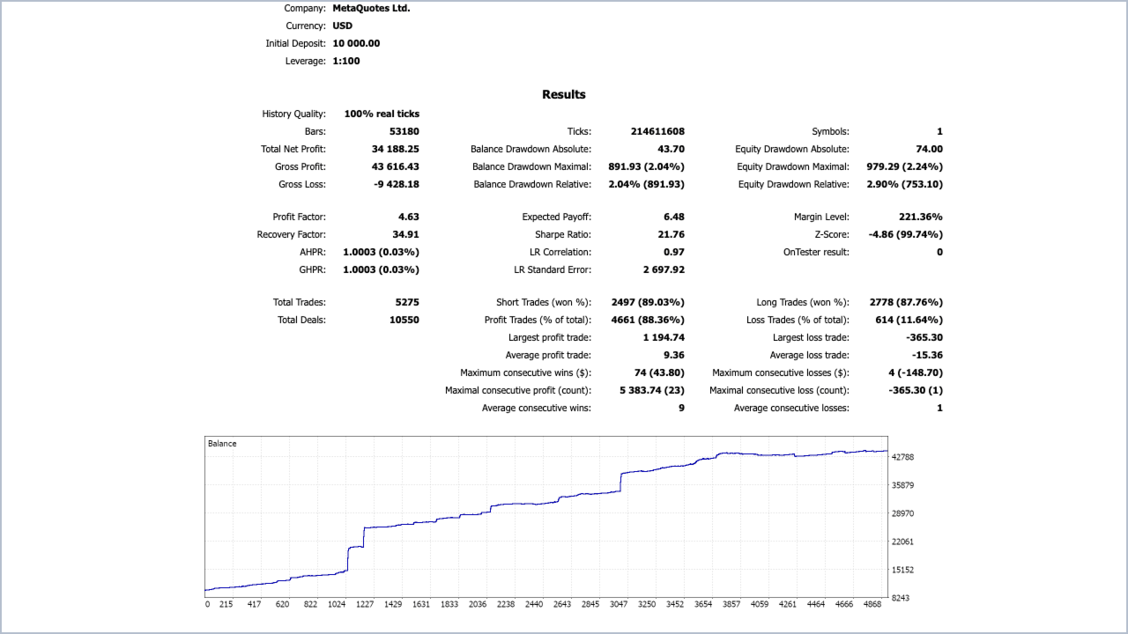Select the LR Correlation value "0.97"

pos(674,252)
